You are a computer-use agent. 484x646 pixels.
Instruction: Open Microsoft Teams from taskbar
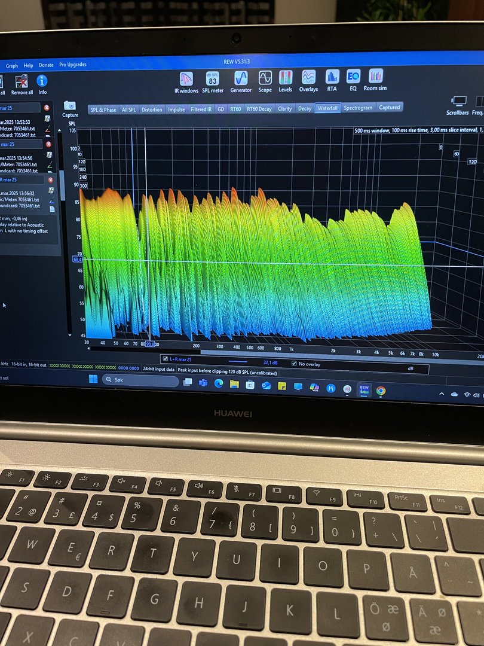tap(203, 383)
